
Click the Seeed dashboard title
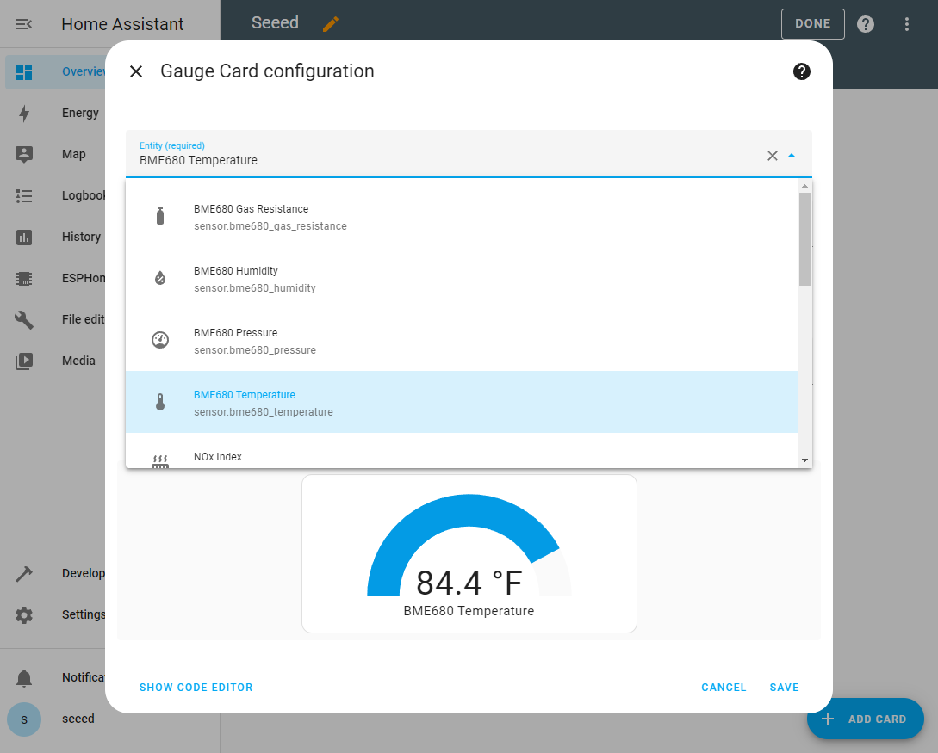(x=275, y=22)
